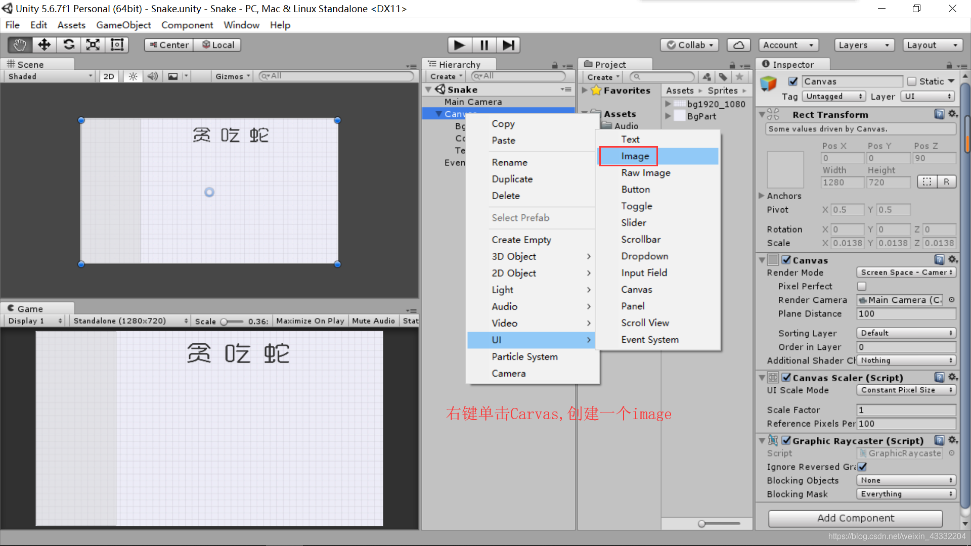Select the Rotate tool
The width and height of the screenshot is (971, 546).
[68, 45]
